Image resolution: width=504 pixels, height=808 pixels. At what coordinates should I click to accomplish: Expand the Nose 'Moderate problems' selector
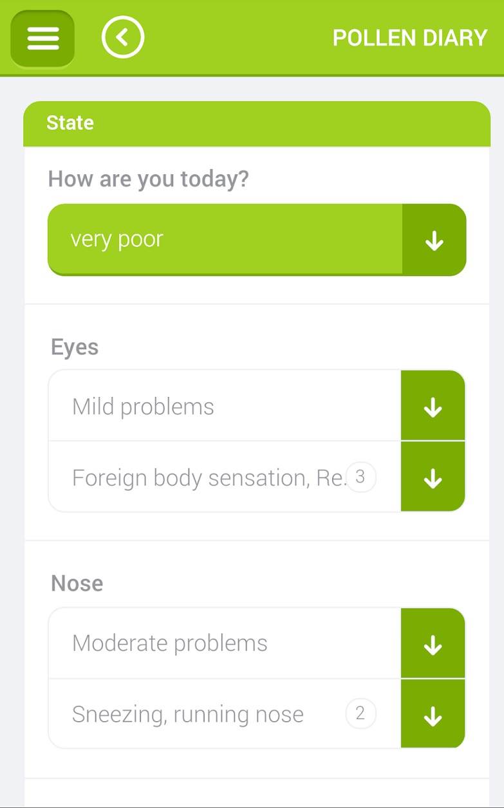[x=224, y=643]
